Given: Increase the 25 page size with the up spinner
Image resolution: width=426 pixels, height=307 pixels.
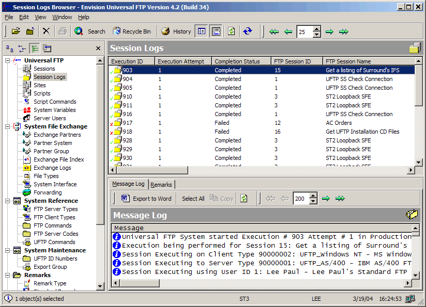Looking at the screenshot, I should tap(316, 29).
